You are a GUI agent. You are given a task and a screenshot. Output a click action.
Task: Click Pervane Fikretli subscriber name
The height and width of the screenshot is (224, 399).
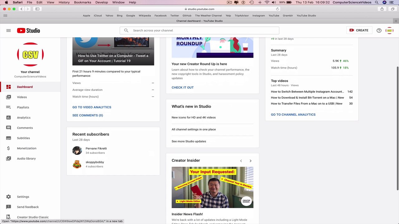(96, 148)
